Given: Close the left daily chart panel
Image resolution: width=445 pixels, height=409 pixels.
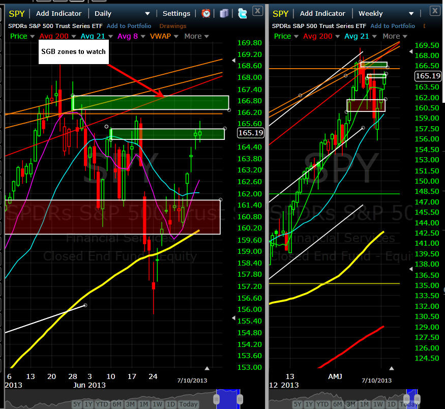Looking at the screenshot, I should [x=258, y=10].
